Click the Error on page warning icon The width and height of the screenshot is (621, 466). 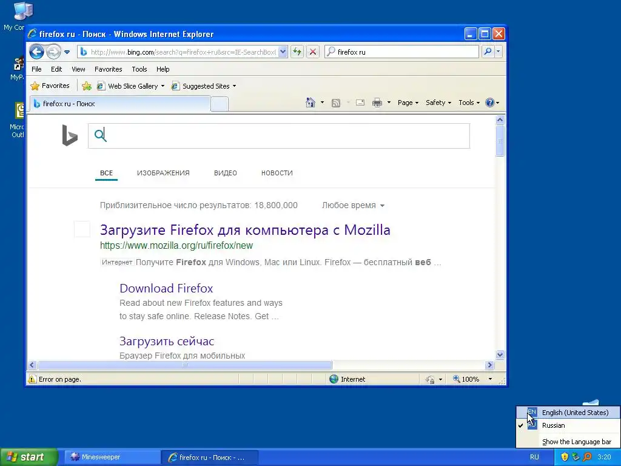pyautogui.click(x=32, y=379)
